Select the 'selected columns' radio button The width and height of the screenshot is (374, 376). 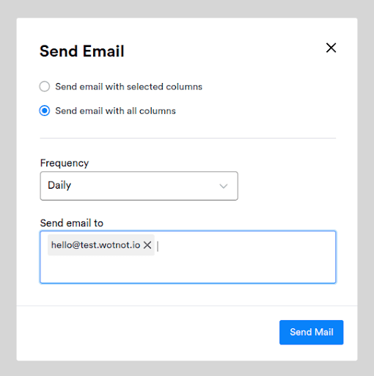click(x=45, y=87)
